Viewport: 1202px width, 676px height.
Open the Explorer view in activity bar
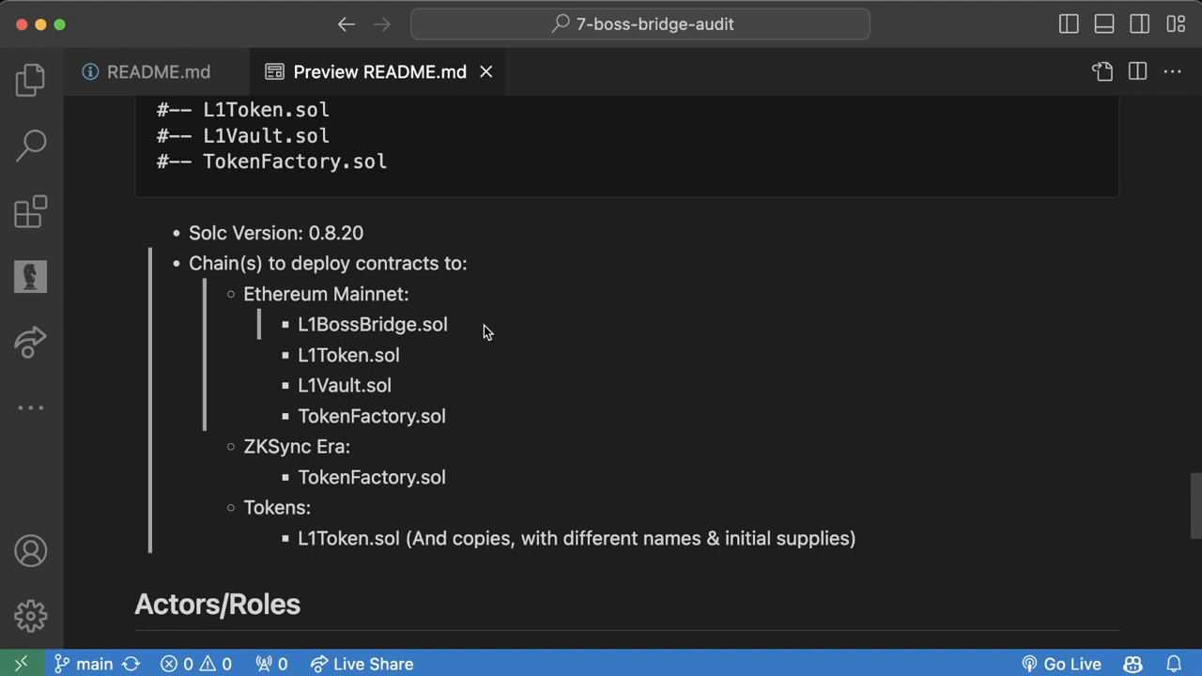pyautogui.click(x=30, y=80)
